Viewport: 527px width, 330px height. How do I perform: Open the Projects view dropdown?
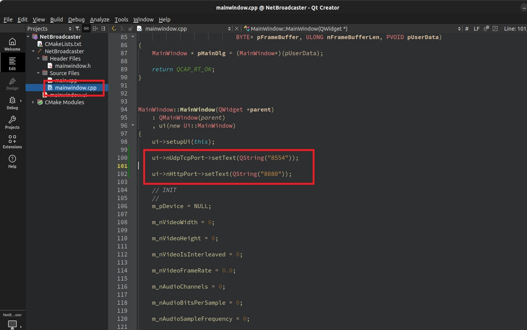49,28
